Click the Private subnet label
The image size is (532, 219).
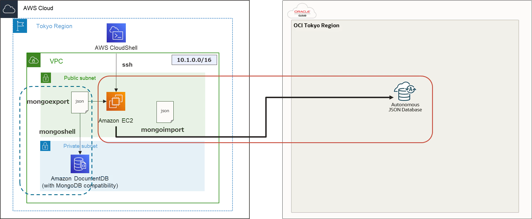click(80, 146)
